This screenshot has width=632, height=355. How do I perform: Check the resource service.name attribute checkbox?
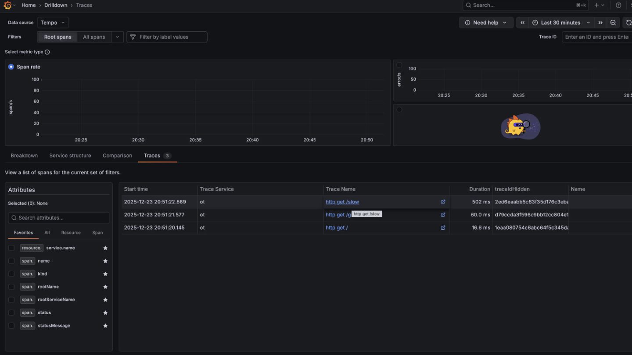[x=11, y=248]
